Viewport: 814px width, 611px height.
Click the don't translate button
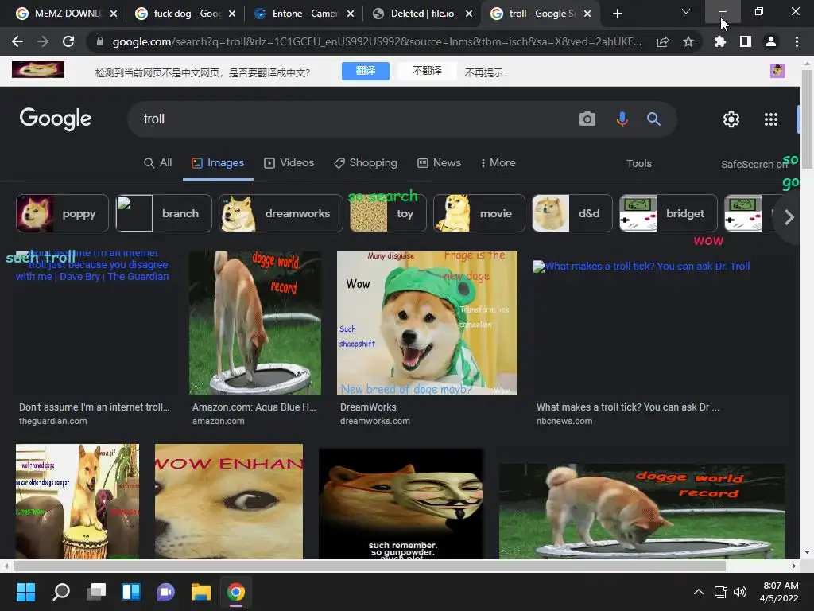pyautogui.click(x=427, y=71)
